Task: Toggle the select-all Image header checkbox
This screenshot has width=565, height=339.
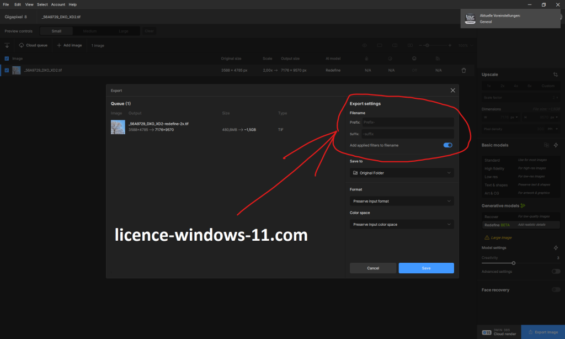Action: (x=7, y=58)
